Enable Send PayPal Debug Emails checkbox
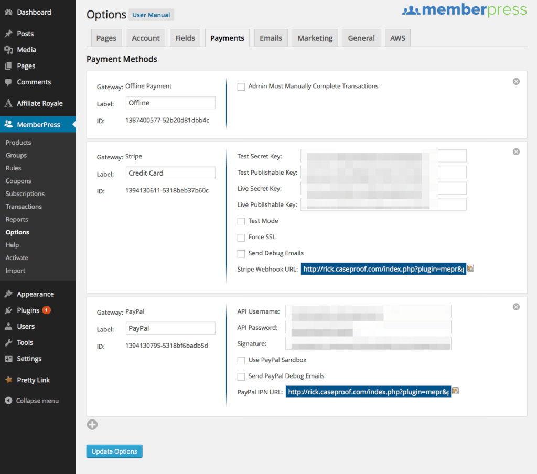Screen dimensions: 537x474 pos(241,376)
